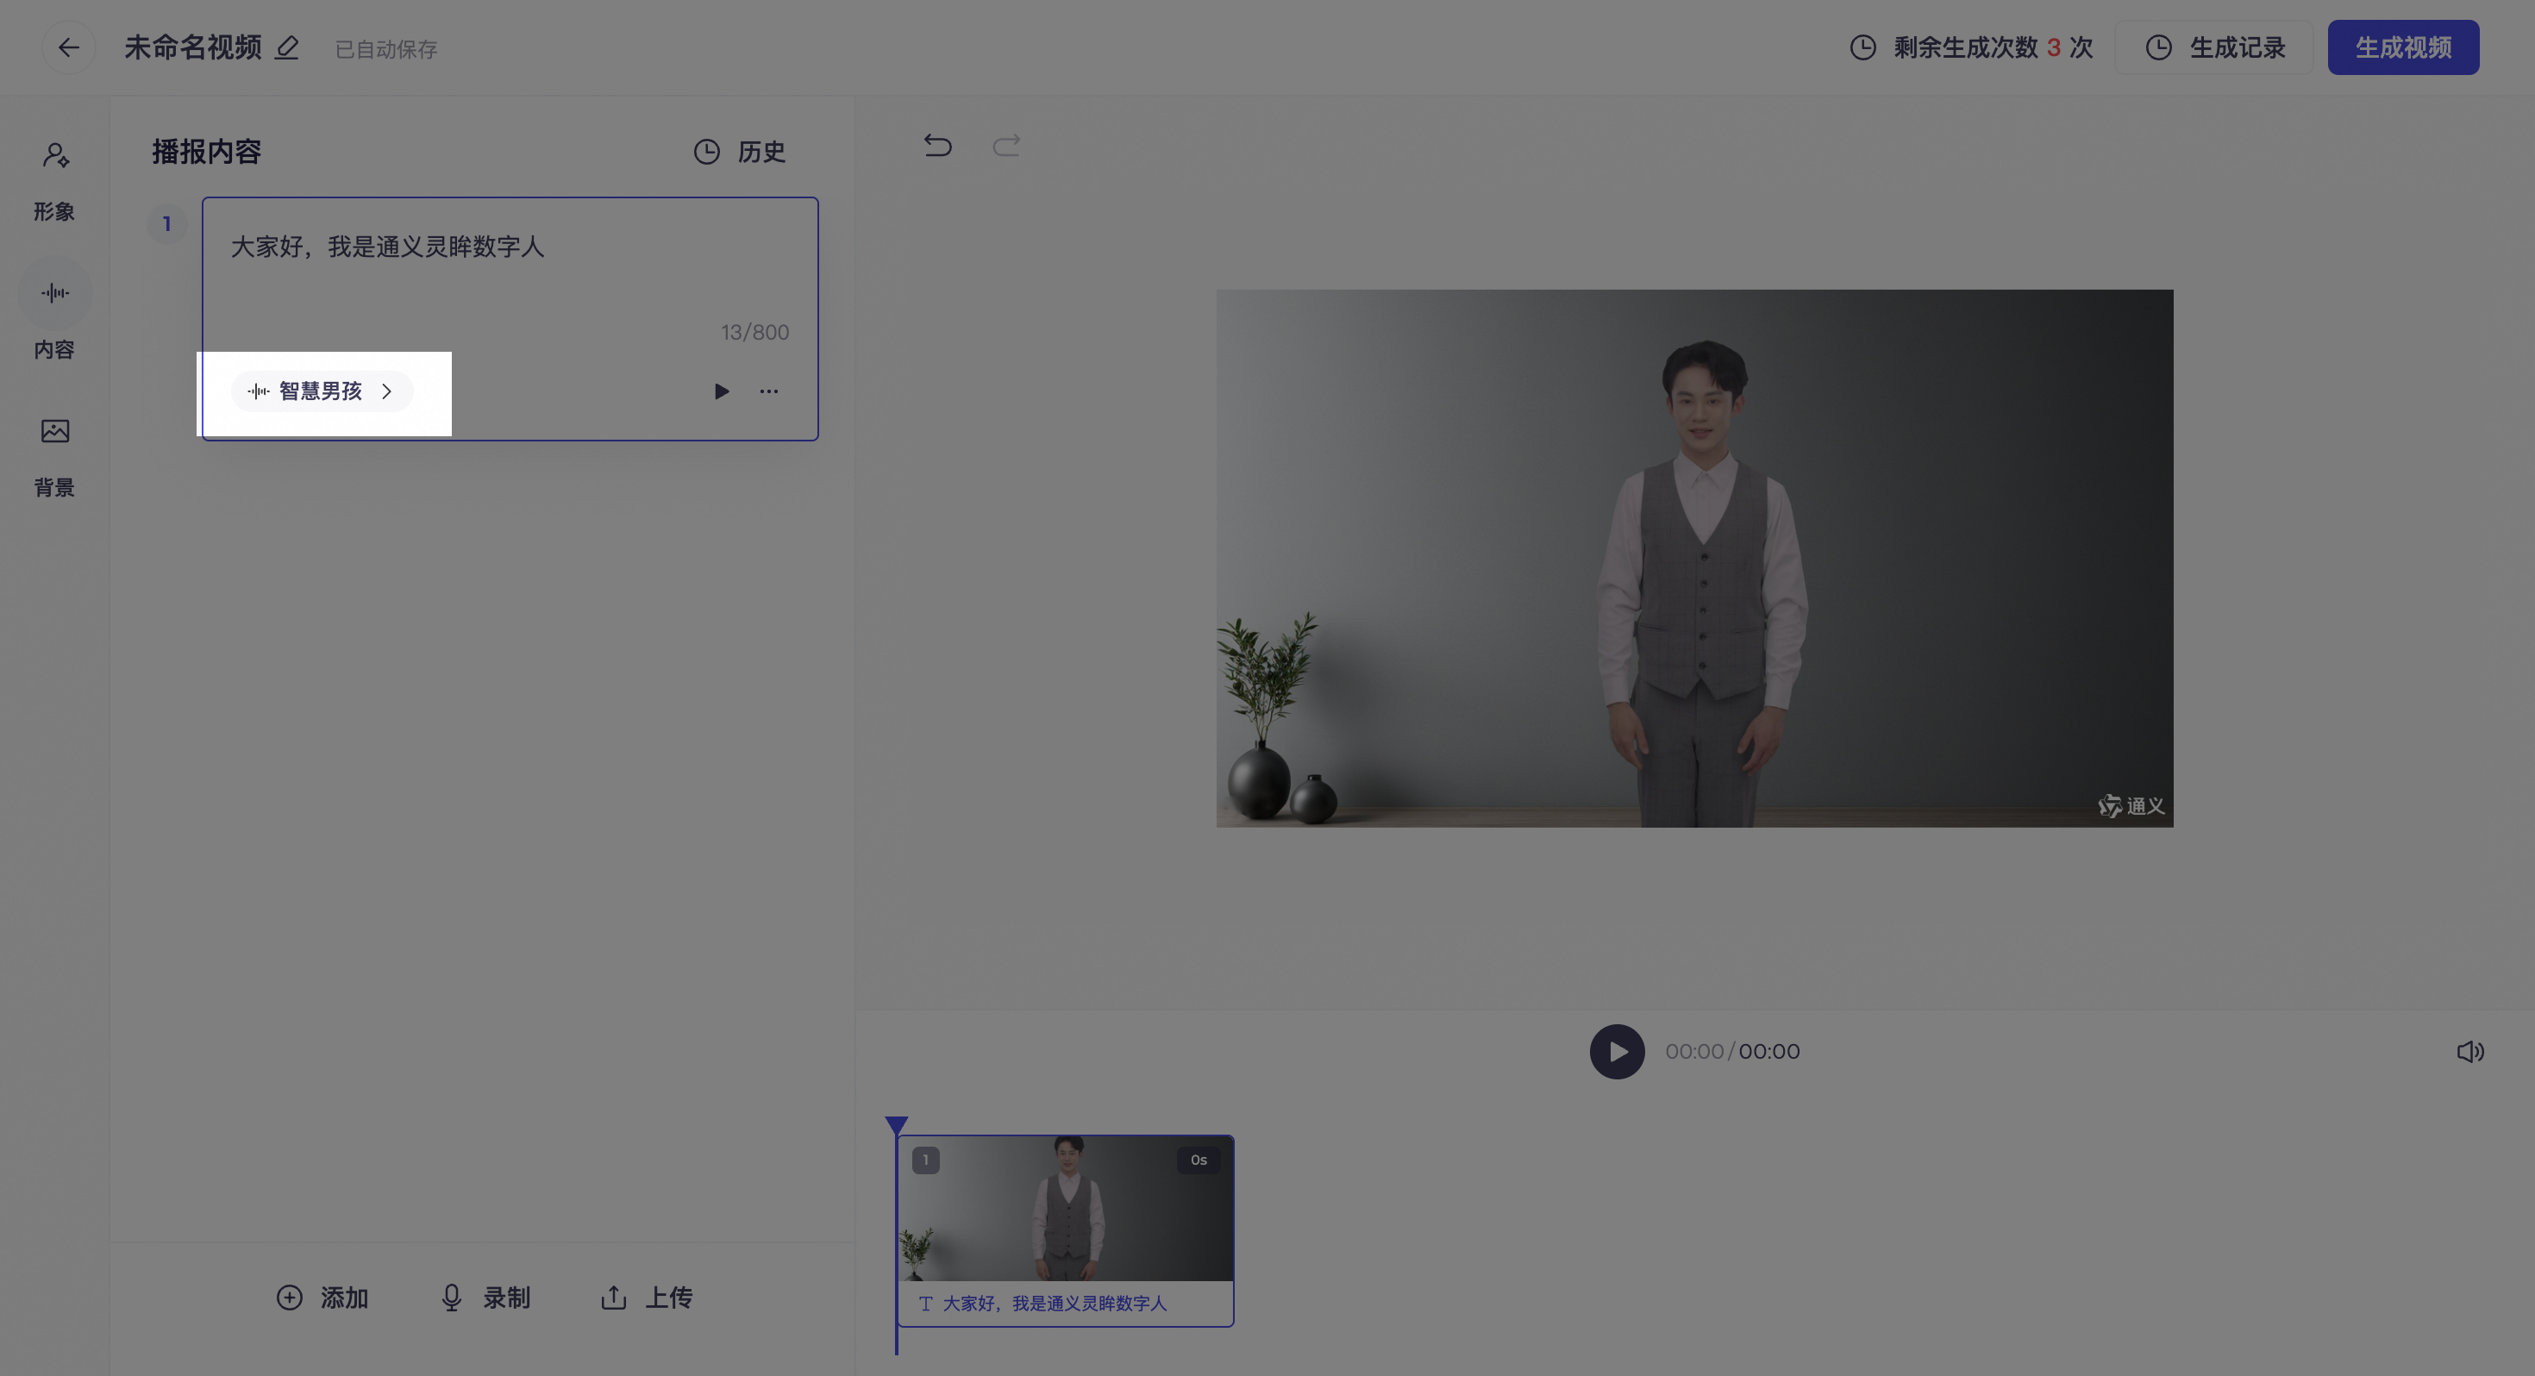
Task: Click the 生成视频 button
Action: [2402, 47]
